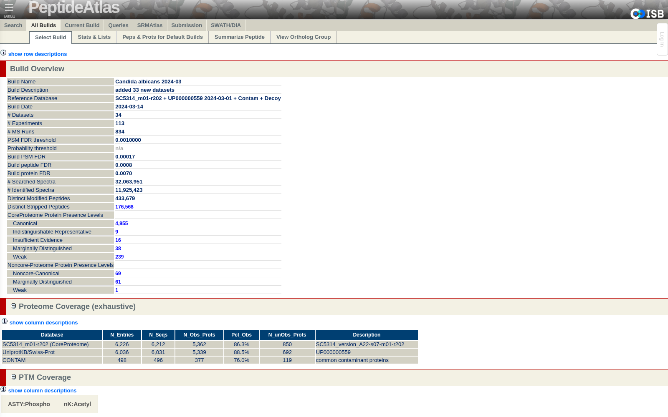Image resolution: width=668 pixels, height=417 pixels.
Task: Click show column descriptions under PTM Coverage
Action: click(x=42, y=391)
